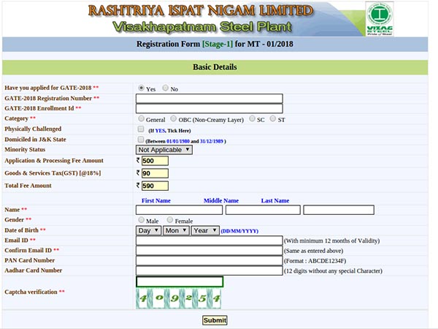Viewport: 438px width, 329px height.
Task: Click the GST amount field showing 90
Action: pos(155,173)
